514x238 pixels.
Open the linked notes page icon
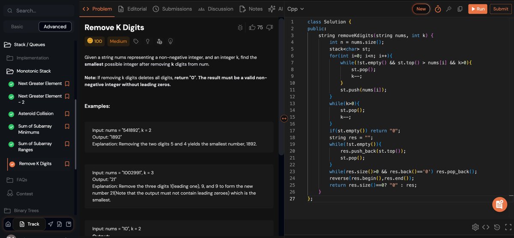pyautogui.click(x=59, y=224)
